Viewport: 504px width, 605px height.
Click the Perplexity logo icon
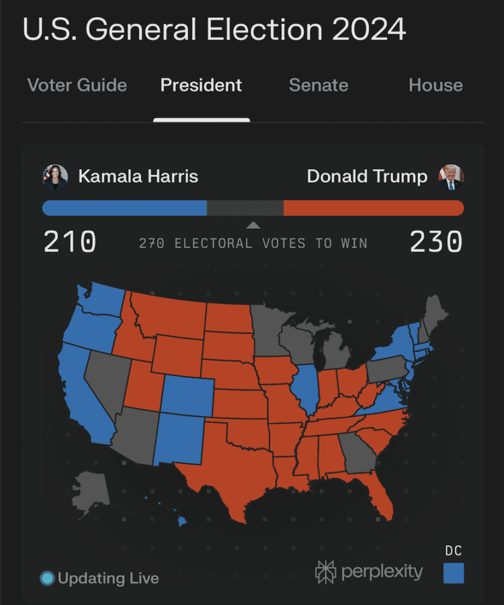325,572
